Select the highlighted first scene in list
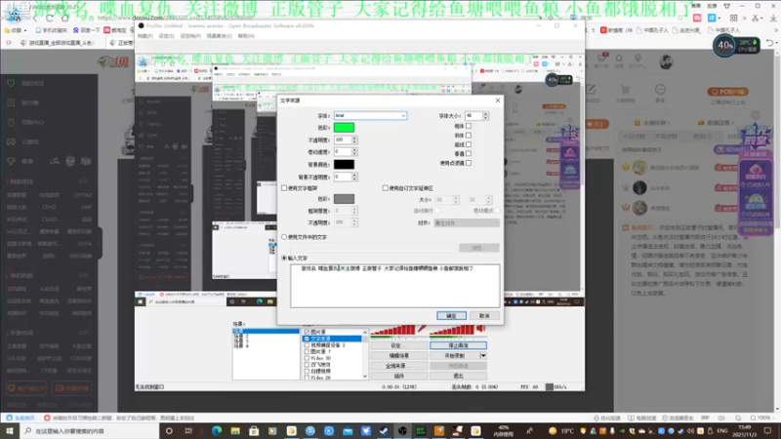The width and height of the screenshot is (781, 439). pyautogui.click(x=266, y=332)
